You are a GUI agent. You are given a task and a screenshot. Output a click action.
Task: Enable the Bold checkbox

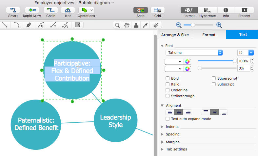[168, 78]
